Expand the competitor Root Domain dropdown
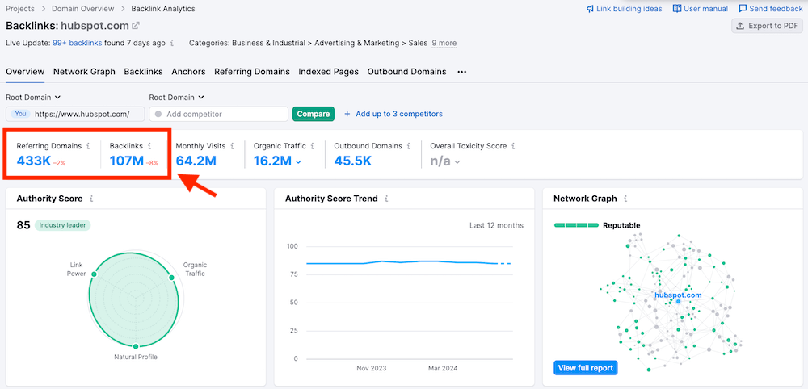Image resolution: width=808 pixels, height=389 pixels. 177,98
